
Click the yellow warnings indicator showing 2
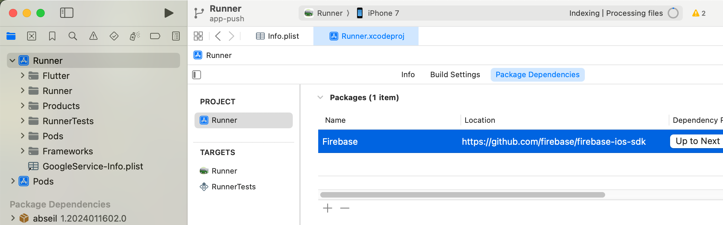699,13
